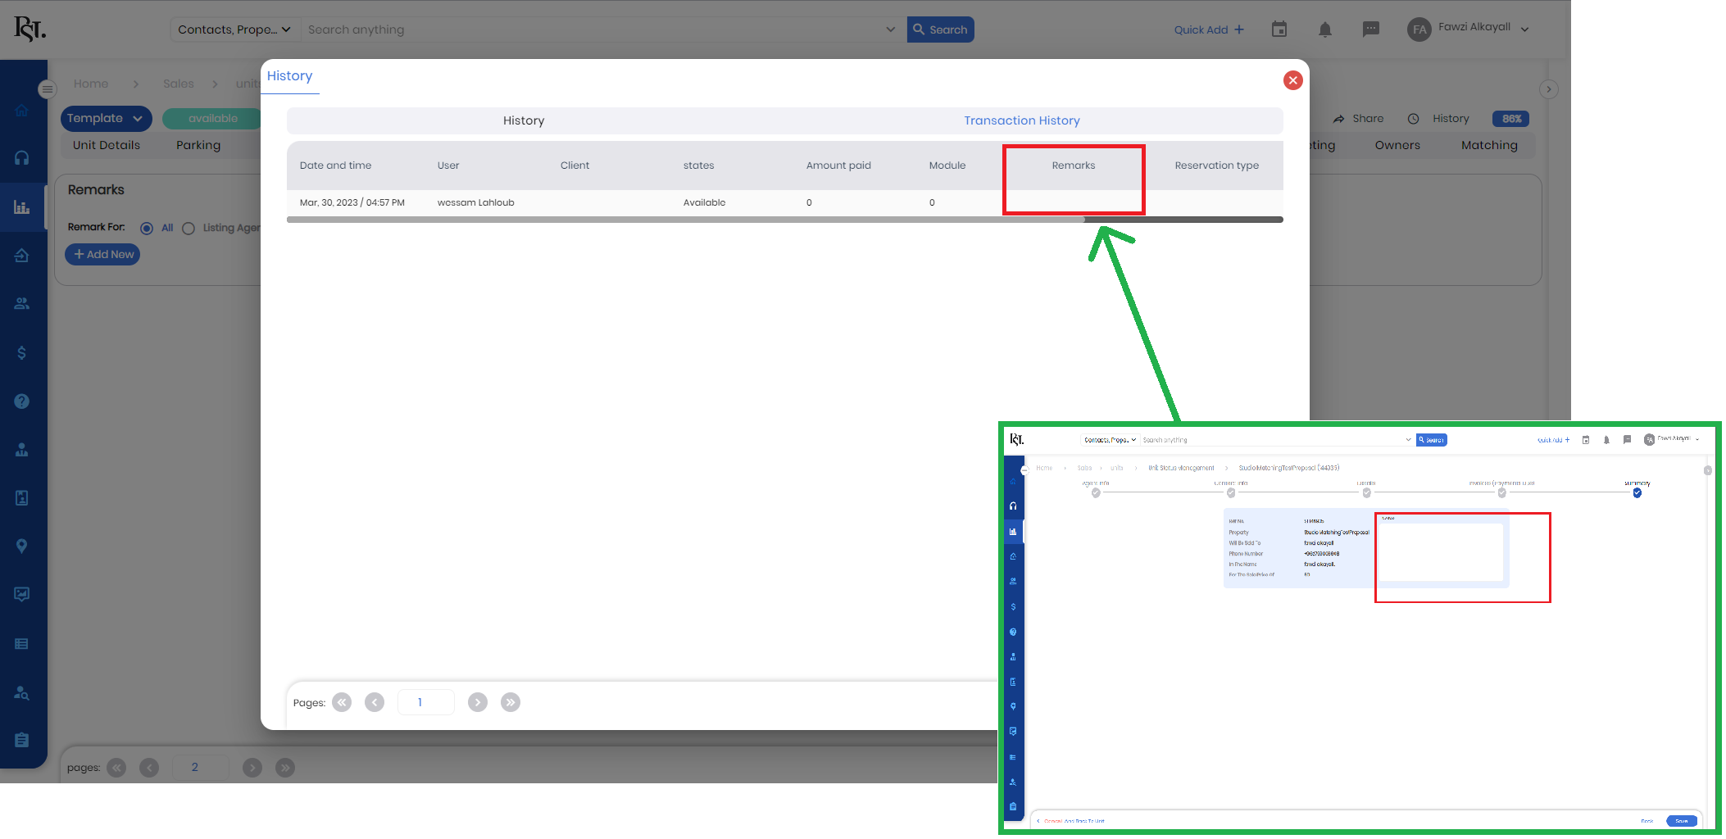Screen dimensions: 1726x839
Task: Open the support headset icon in sidebar
Action: tap(22, 157)
